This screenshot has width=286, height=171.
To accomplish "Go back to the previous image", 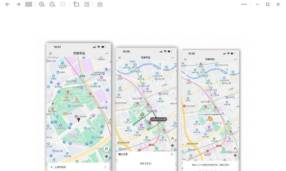I will pos(8,4).
